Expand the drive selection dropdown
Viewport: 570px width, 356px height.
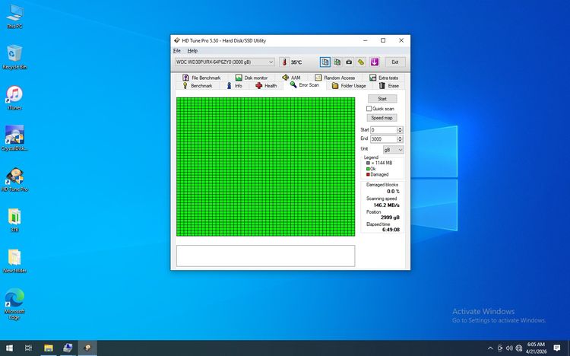(x=271, y=62)
